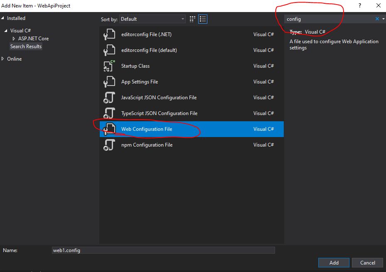Click the Web Configuration File icon
The image size is (386, 272).
(x=109, y=129)
